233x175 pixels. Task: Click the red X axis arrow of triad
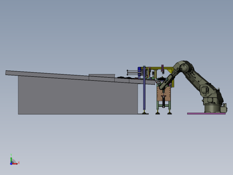pos(15,164)
